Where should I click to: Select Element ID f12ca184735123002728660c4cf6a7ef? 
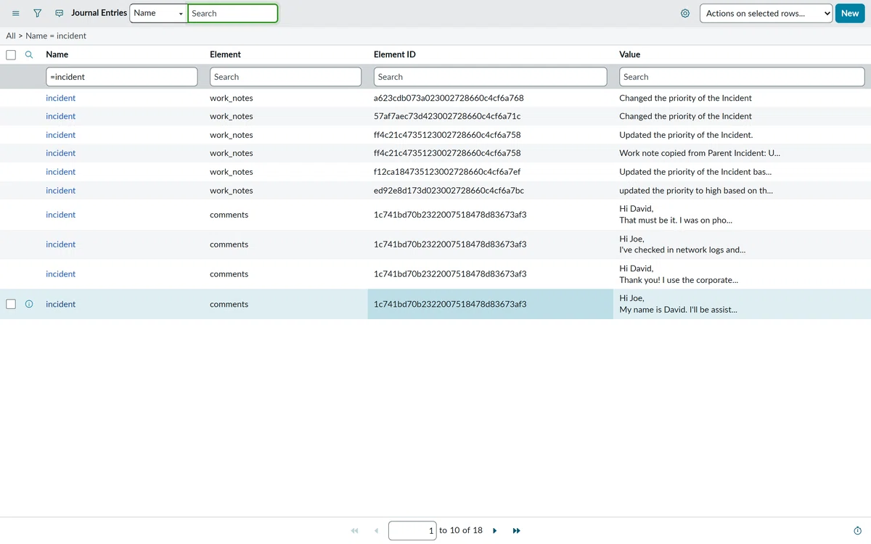(447, 172)
